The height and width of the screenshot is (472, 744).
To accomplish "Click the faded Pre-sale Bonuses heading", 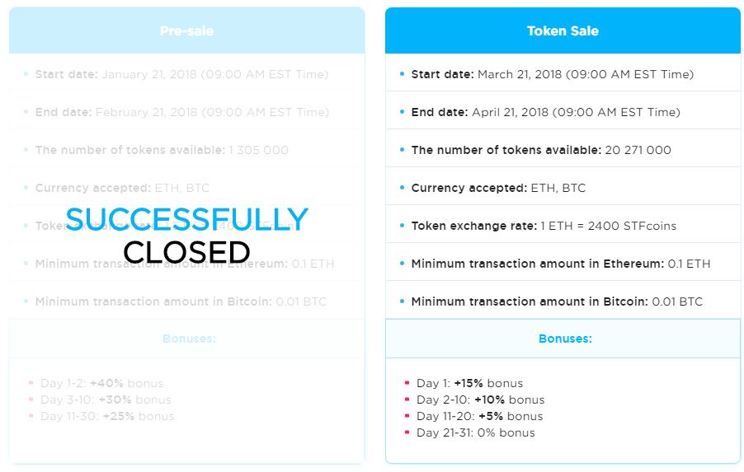I will pyautogui.click(x=189, y=339).
